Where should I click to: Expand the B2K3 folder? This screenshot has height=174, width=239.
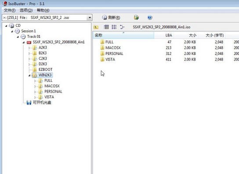click(x=29, y=53)
